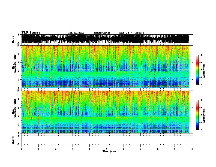This screenshot has height=167, width=216.
Task: Click the "station=MAM" label
Action: coord(102,33)
